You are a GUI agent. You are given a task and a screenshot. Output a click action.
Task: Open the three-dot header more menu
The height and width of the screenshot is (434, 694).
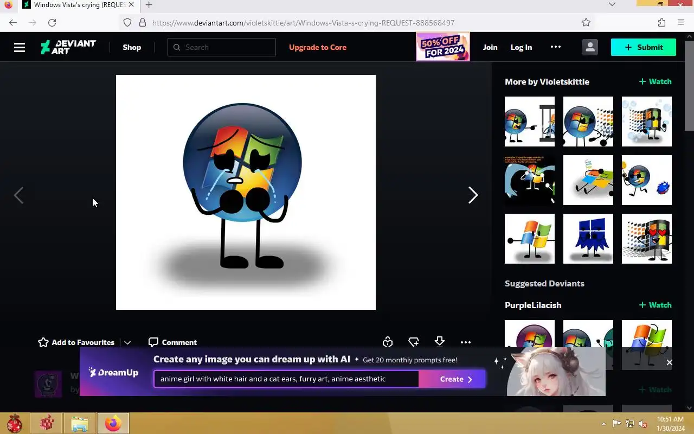point(556,47)
